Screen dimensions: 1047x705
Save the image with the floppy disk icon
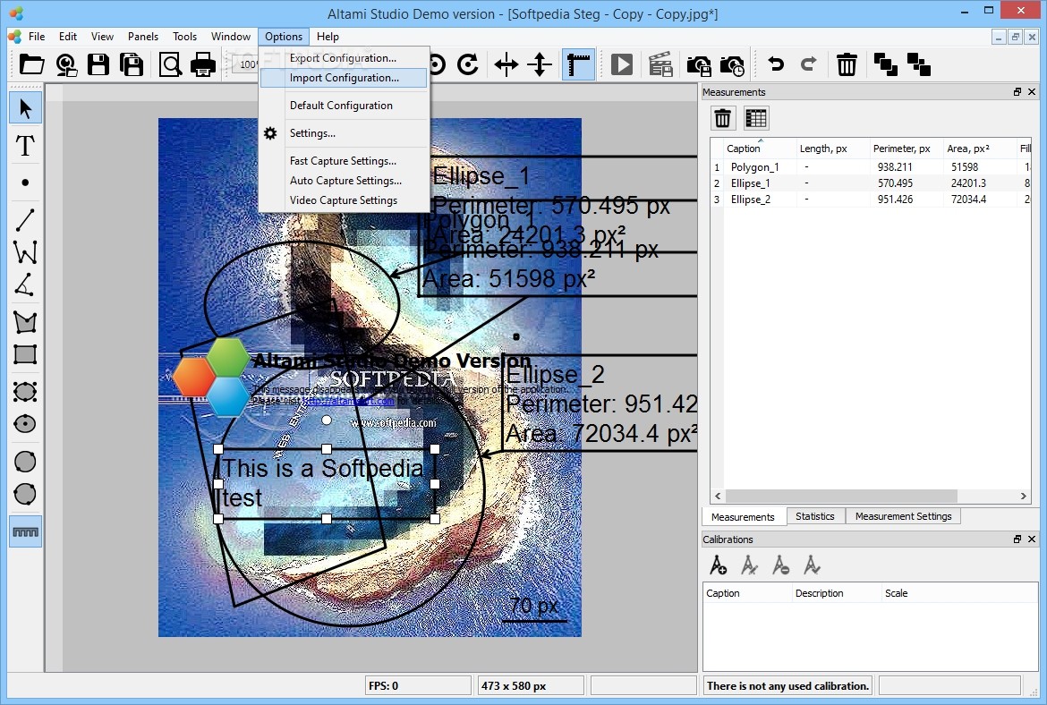click(98, 64)
